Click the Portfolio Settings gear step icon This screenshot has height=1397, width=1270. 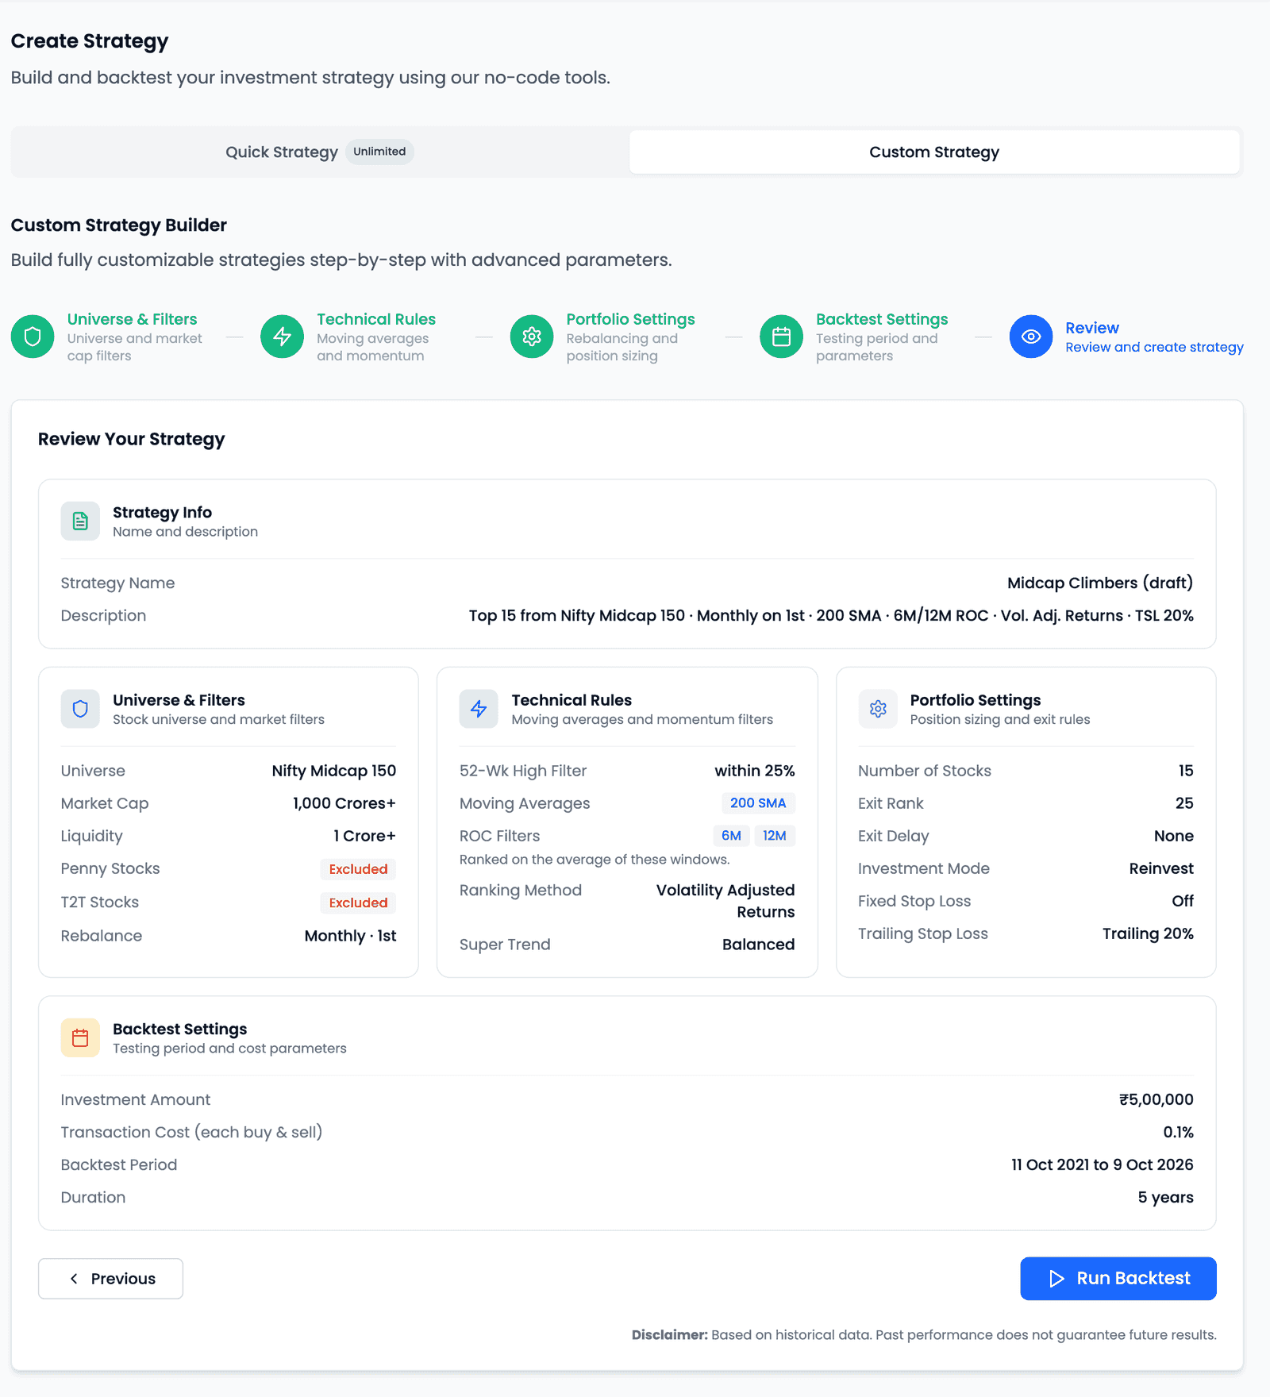click(x=532, y=337)
